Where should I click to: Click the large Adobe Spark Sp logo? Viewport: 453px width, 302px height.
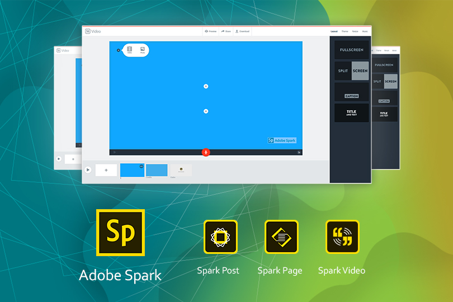(x=120, y=233)
